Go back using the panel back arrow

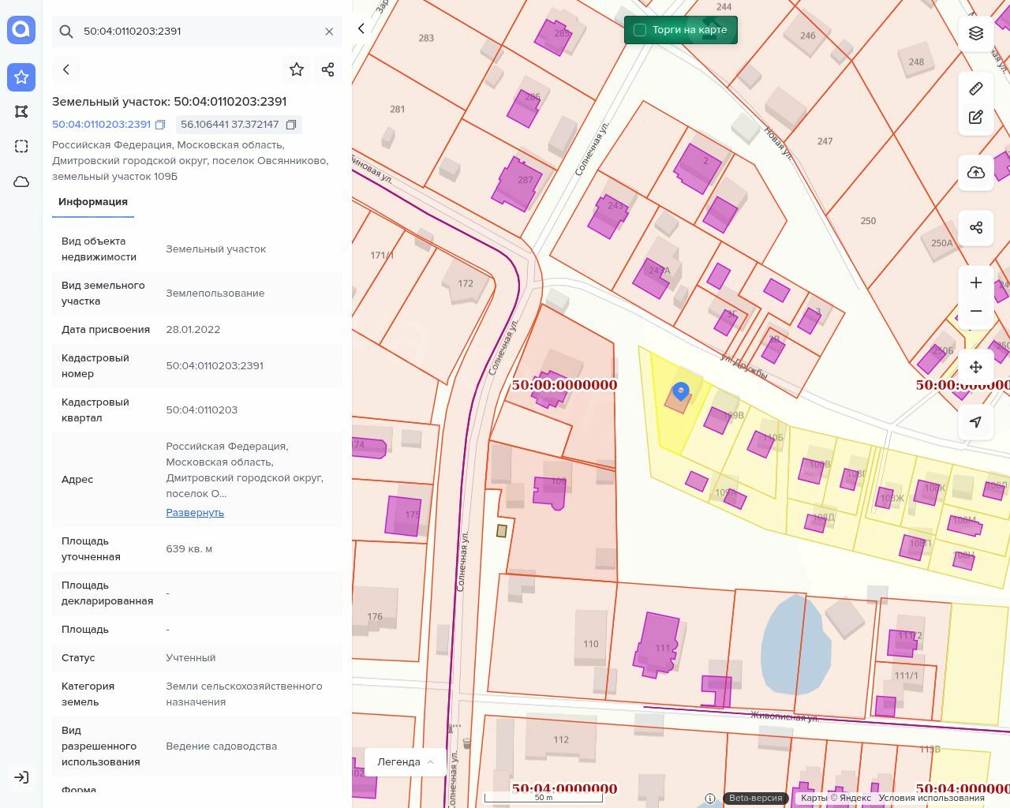pyautogui.click(x=66, y=69)
